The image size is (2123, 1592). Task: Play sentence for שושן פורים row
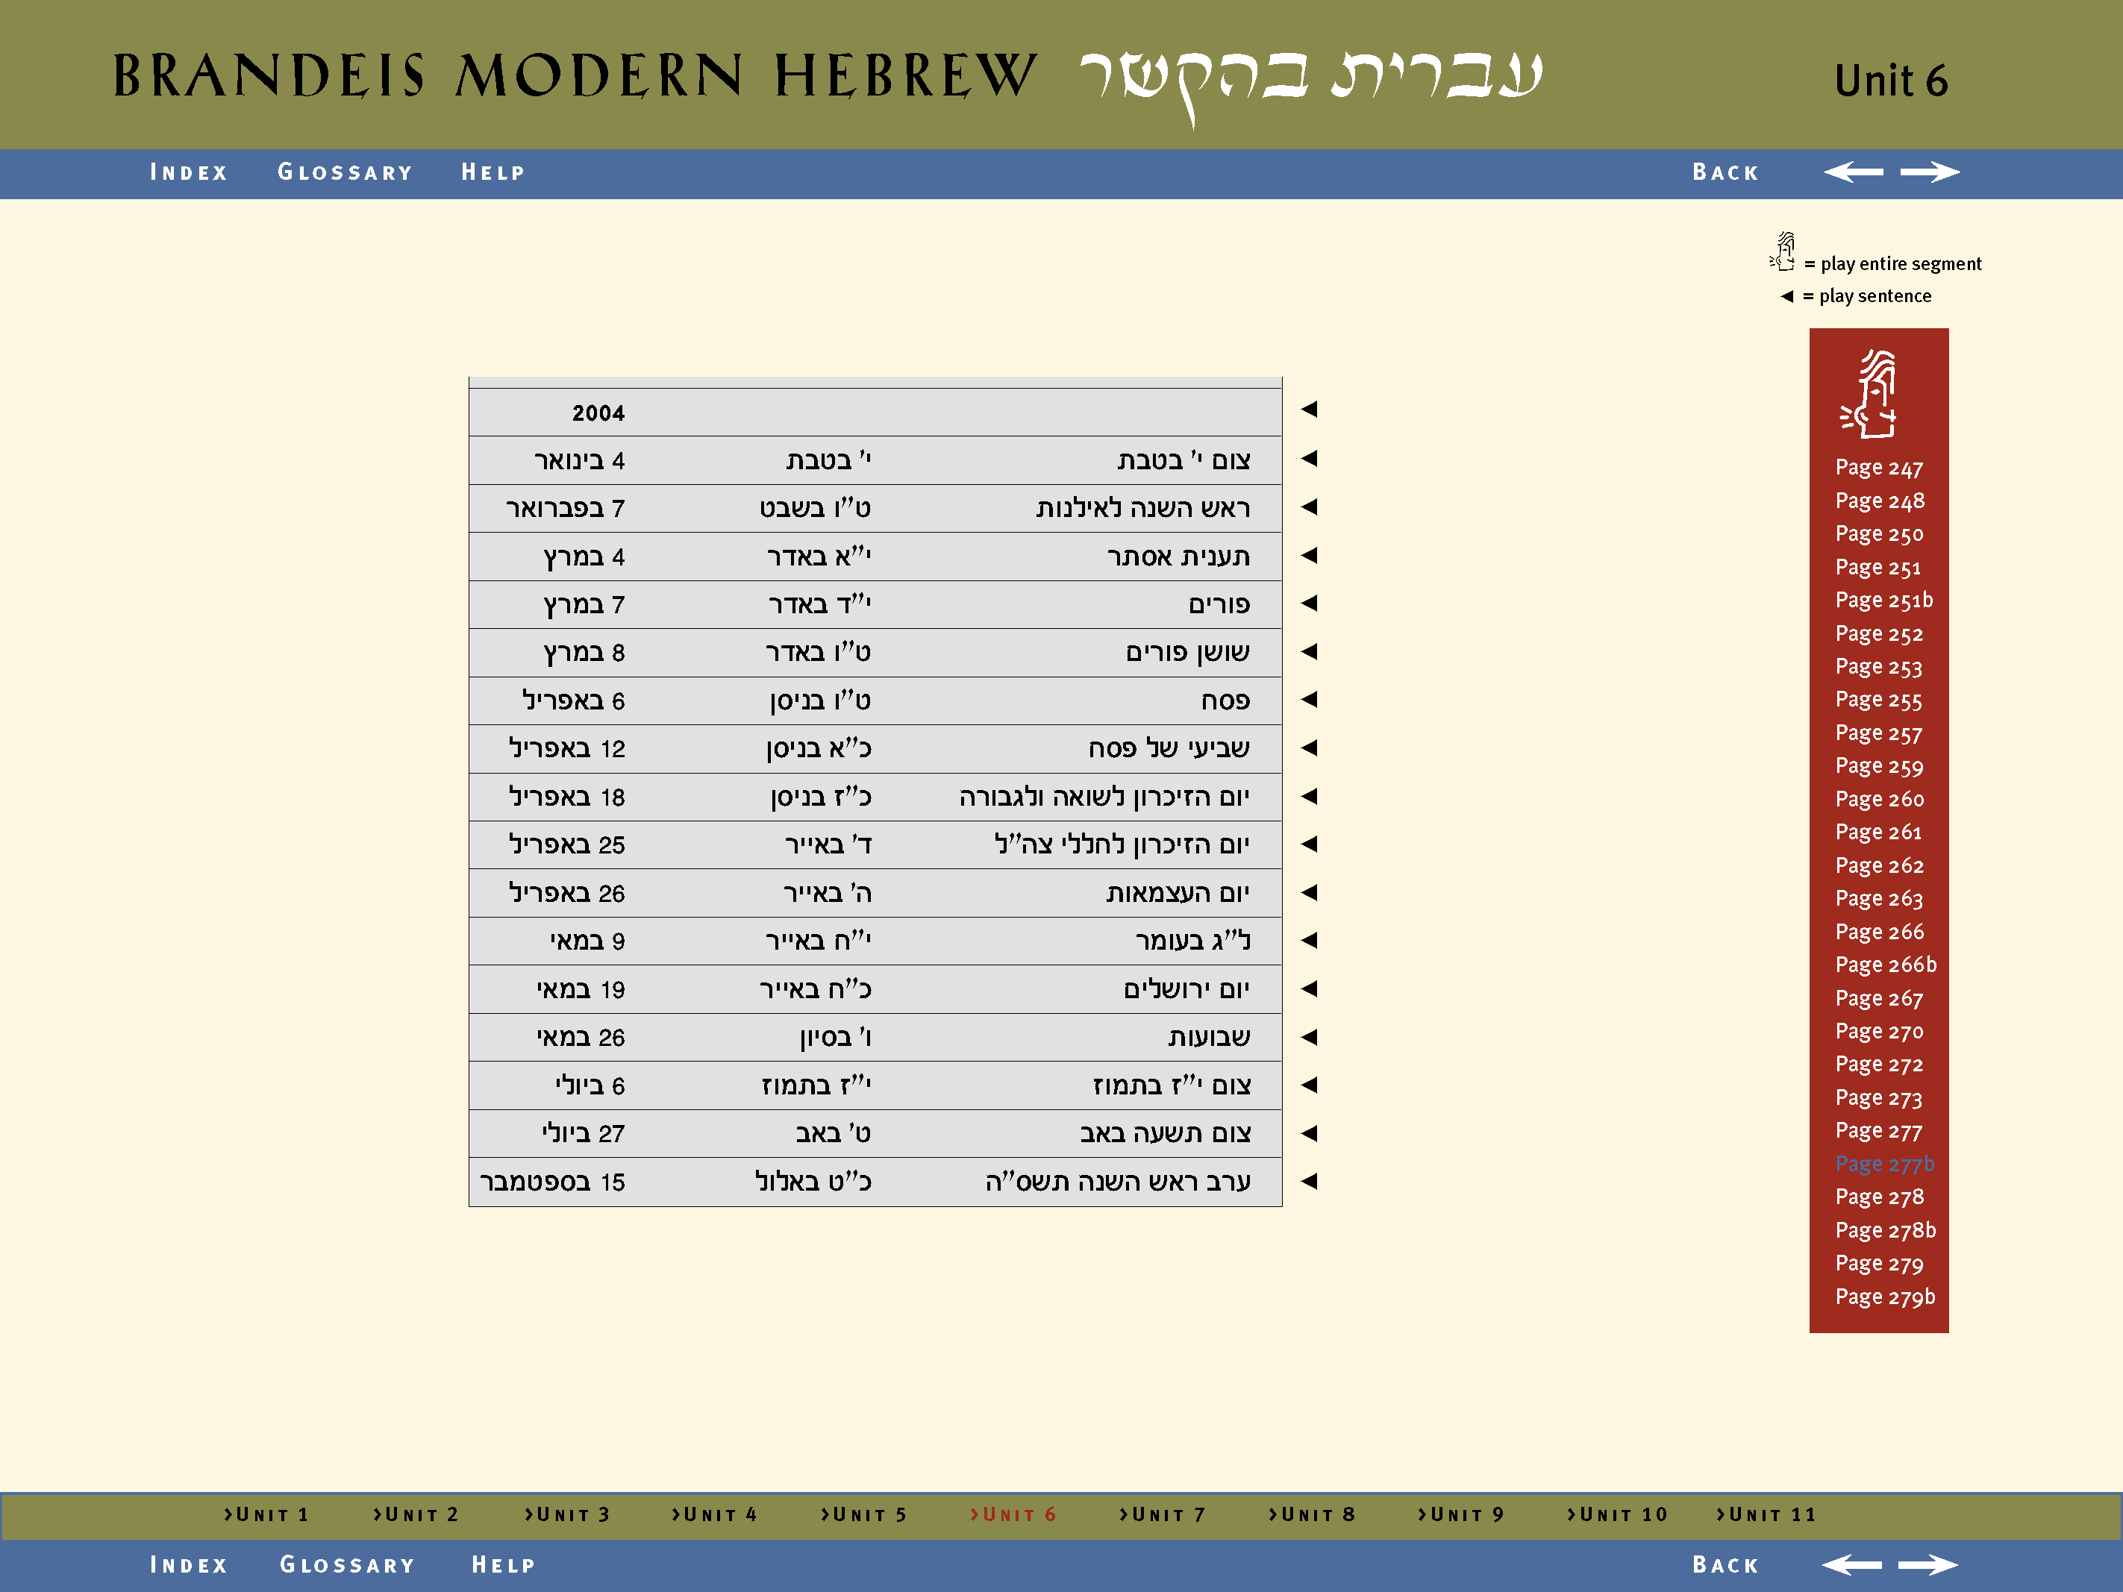tap(1309, 651)
